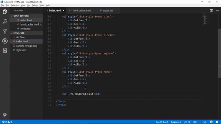This screenshot has width=221, height=124.
Task: Open styles.css in HTML_CSS folder
Action: 26,50
